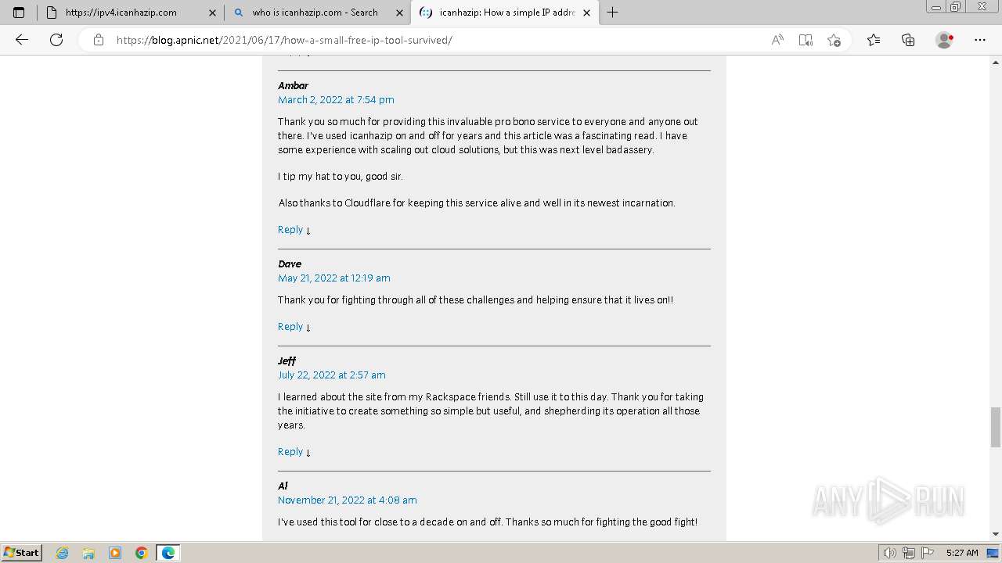This screenshot has height=563, width=1002.
Task: Open Al's November 21, 2022 date link
Action: coord(348,500)
